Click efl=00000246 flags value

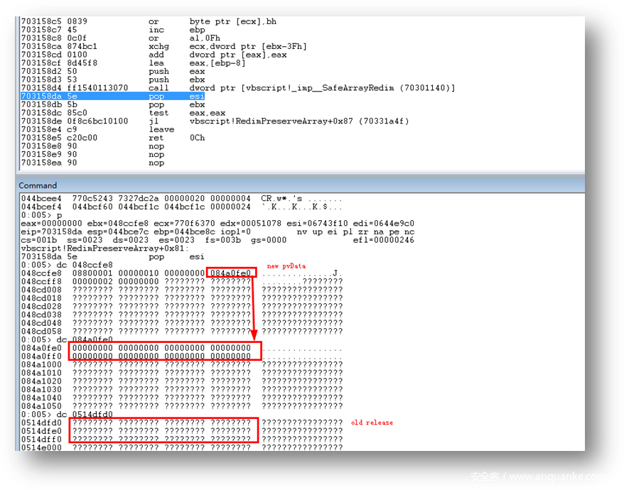tap(384, 240)
